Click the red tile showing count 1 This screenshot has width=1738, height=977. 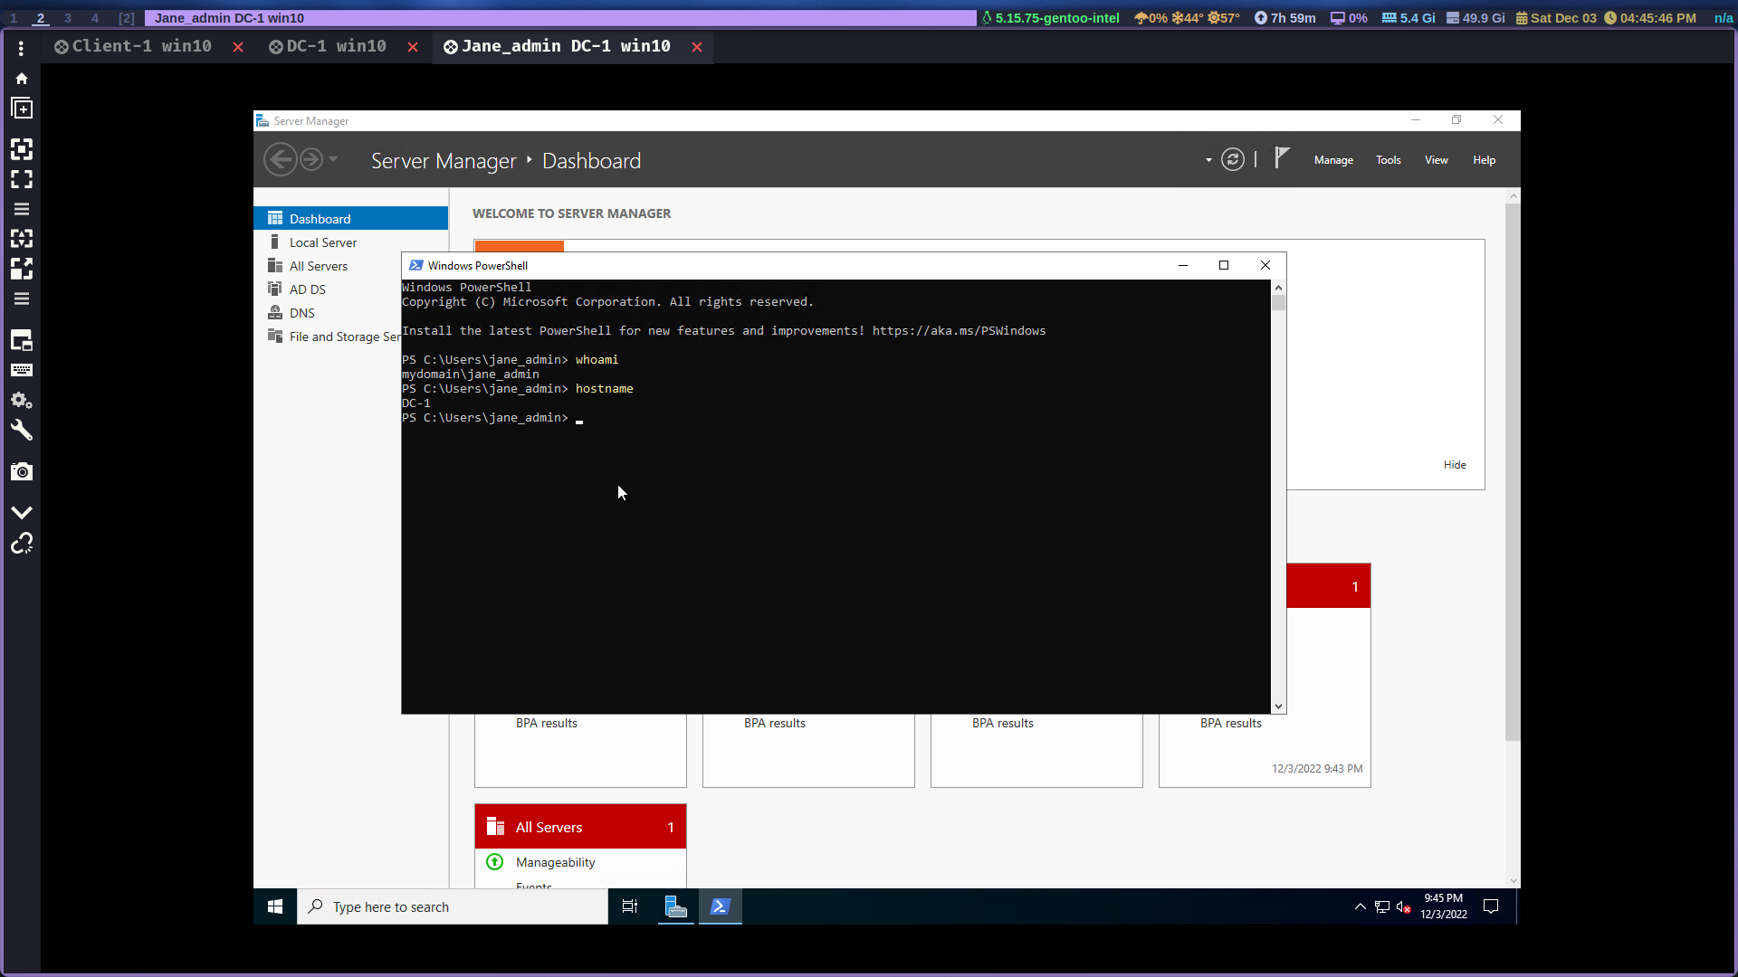click(x=1328, y=586)
